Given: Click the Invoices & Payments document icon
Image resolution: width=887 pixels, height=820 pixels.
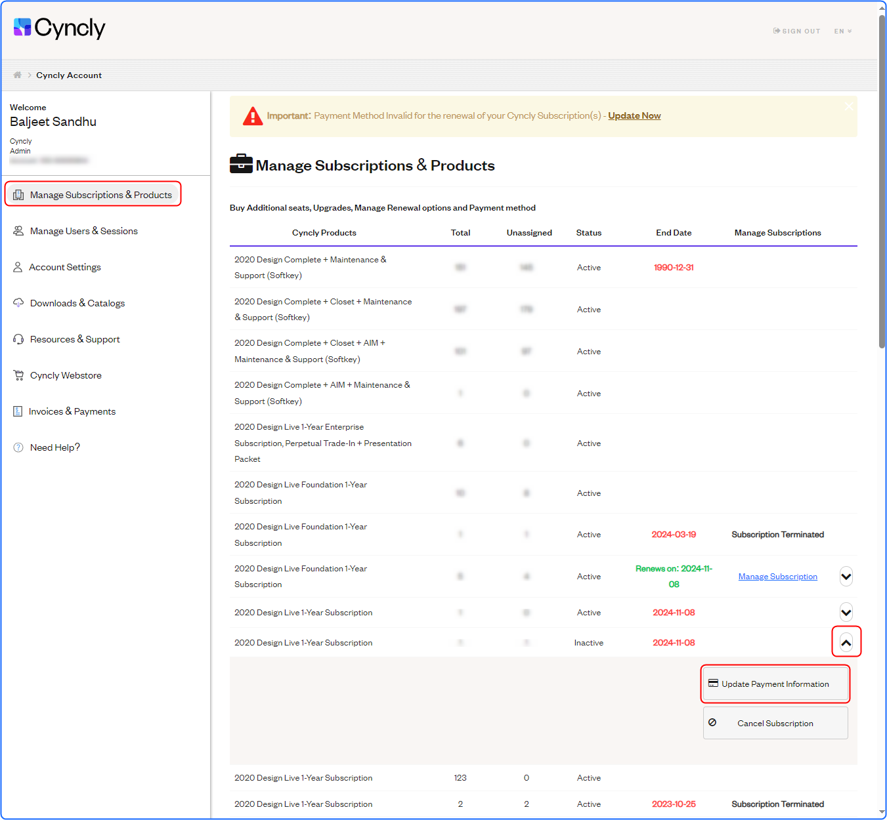Looking at the screenshot, I should (x=18, y=411).
